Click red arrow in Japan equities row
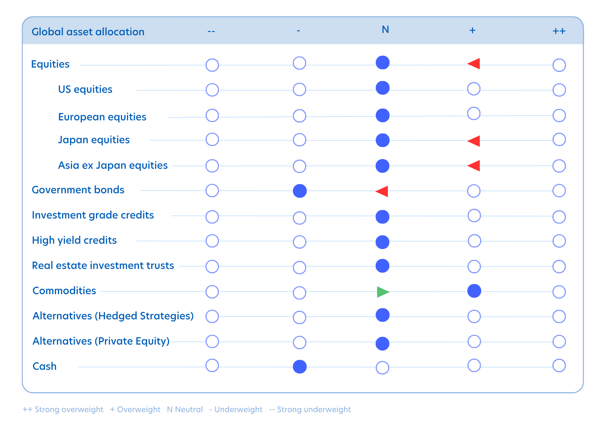The width and height of the screenshot is (606, 437). point(474,141)
